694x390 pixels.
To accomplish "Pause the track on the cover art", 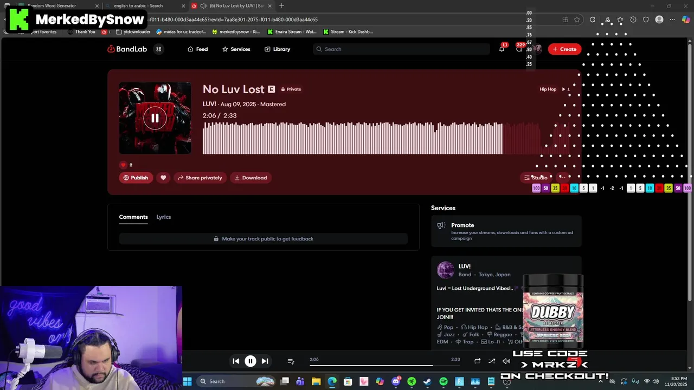I will [x=155, y=118].
